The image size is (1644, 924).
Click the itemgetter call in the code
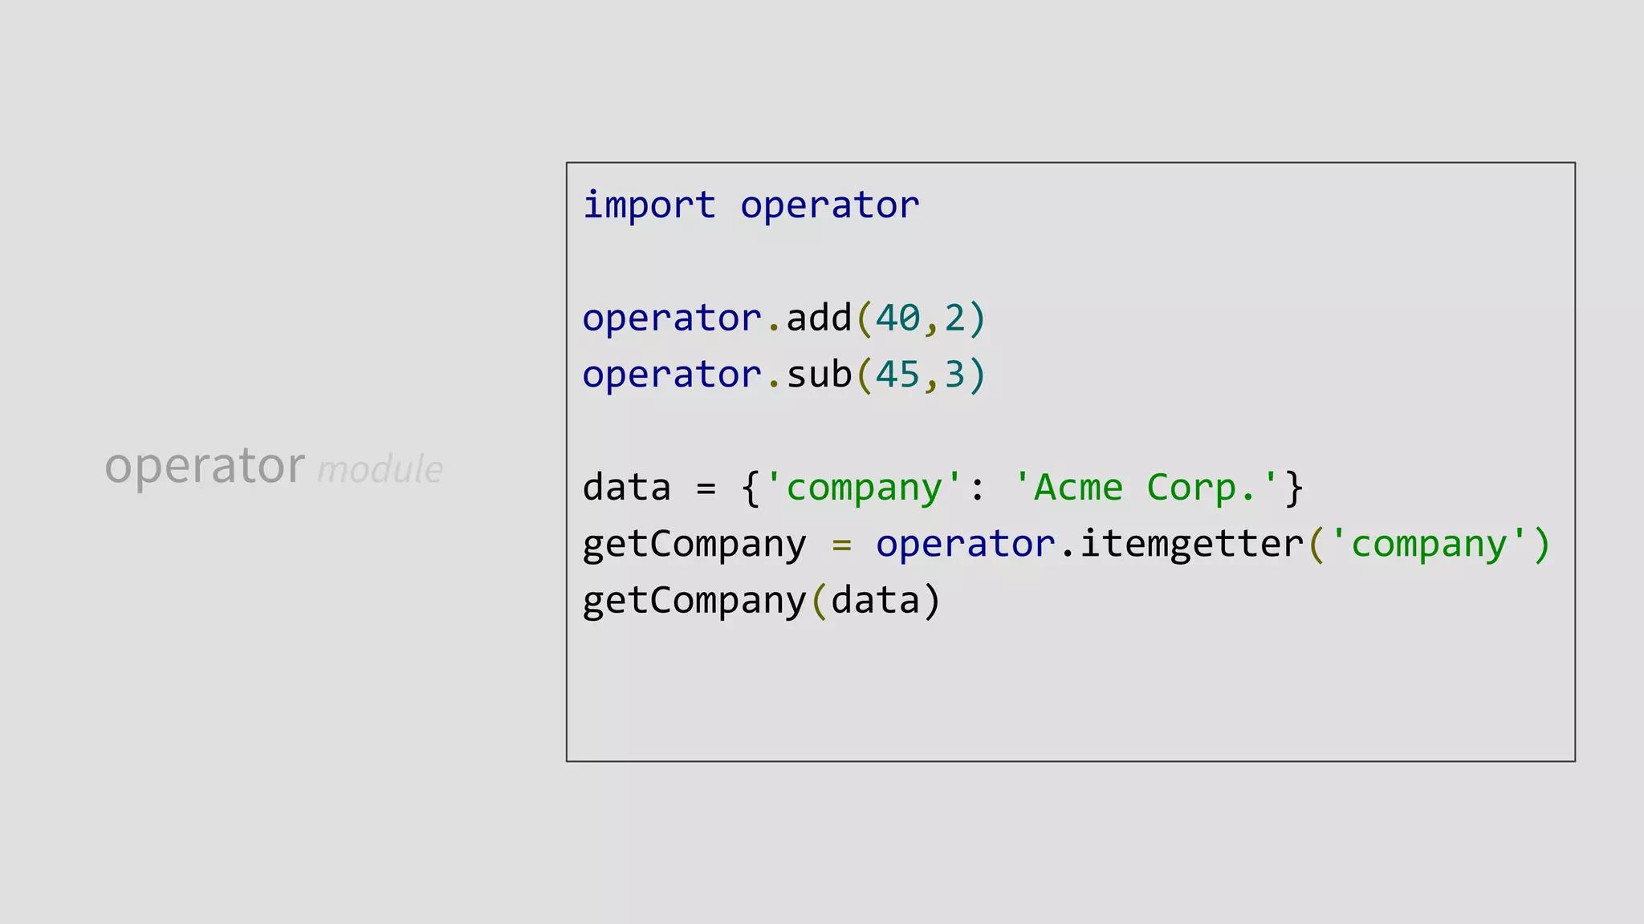pos(1213,544)
